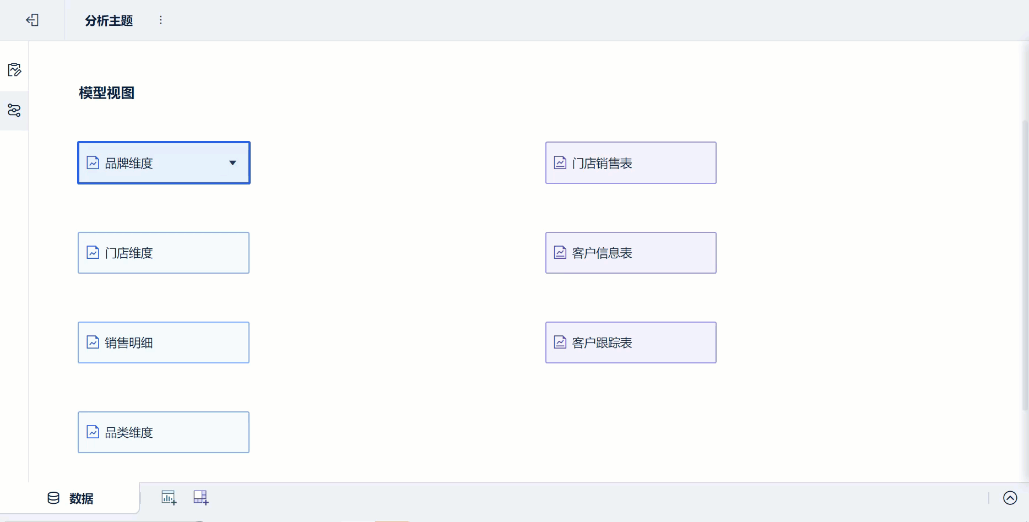Click the exit icon in top-left corner

(33, 20)
